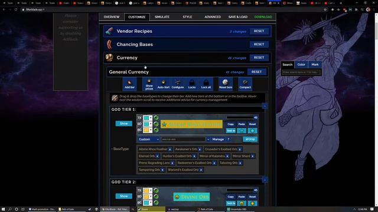Reset the Vendor Recipes section
The height and width of the screenshot is (212, 378).
pos(259,31)
